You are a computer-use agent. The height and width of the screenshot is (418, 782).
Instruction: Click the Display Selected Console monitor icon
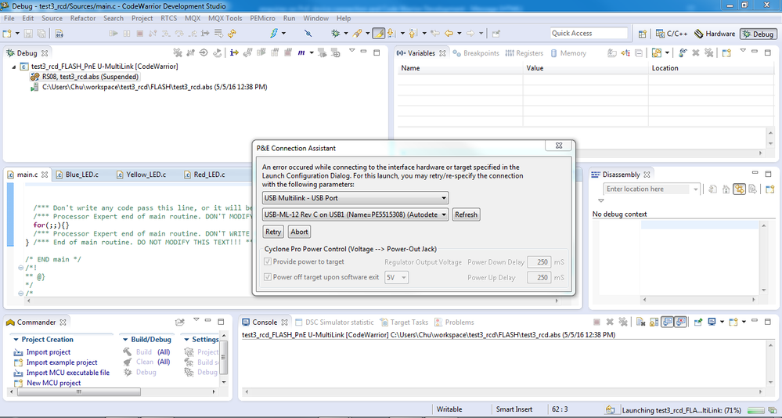[x=712, y=323]
